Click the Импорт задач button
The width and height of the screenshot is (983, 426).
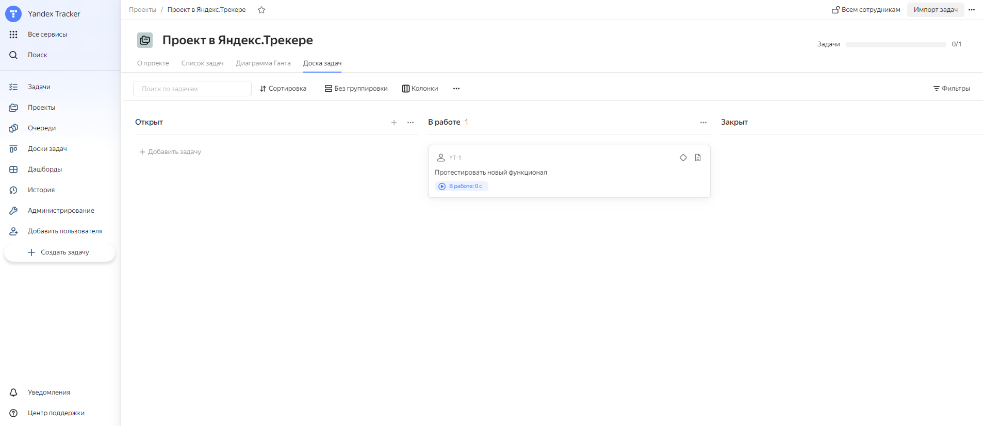[936, 10]
